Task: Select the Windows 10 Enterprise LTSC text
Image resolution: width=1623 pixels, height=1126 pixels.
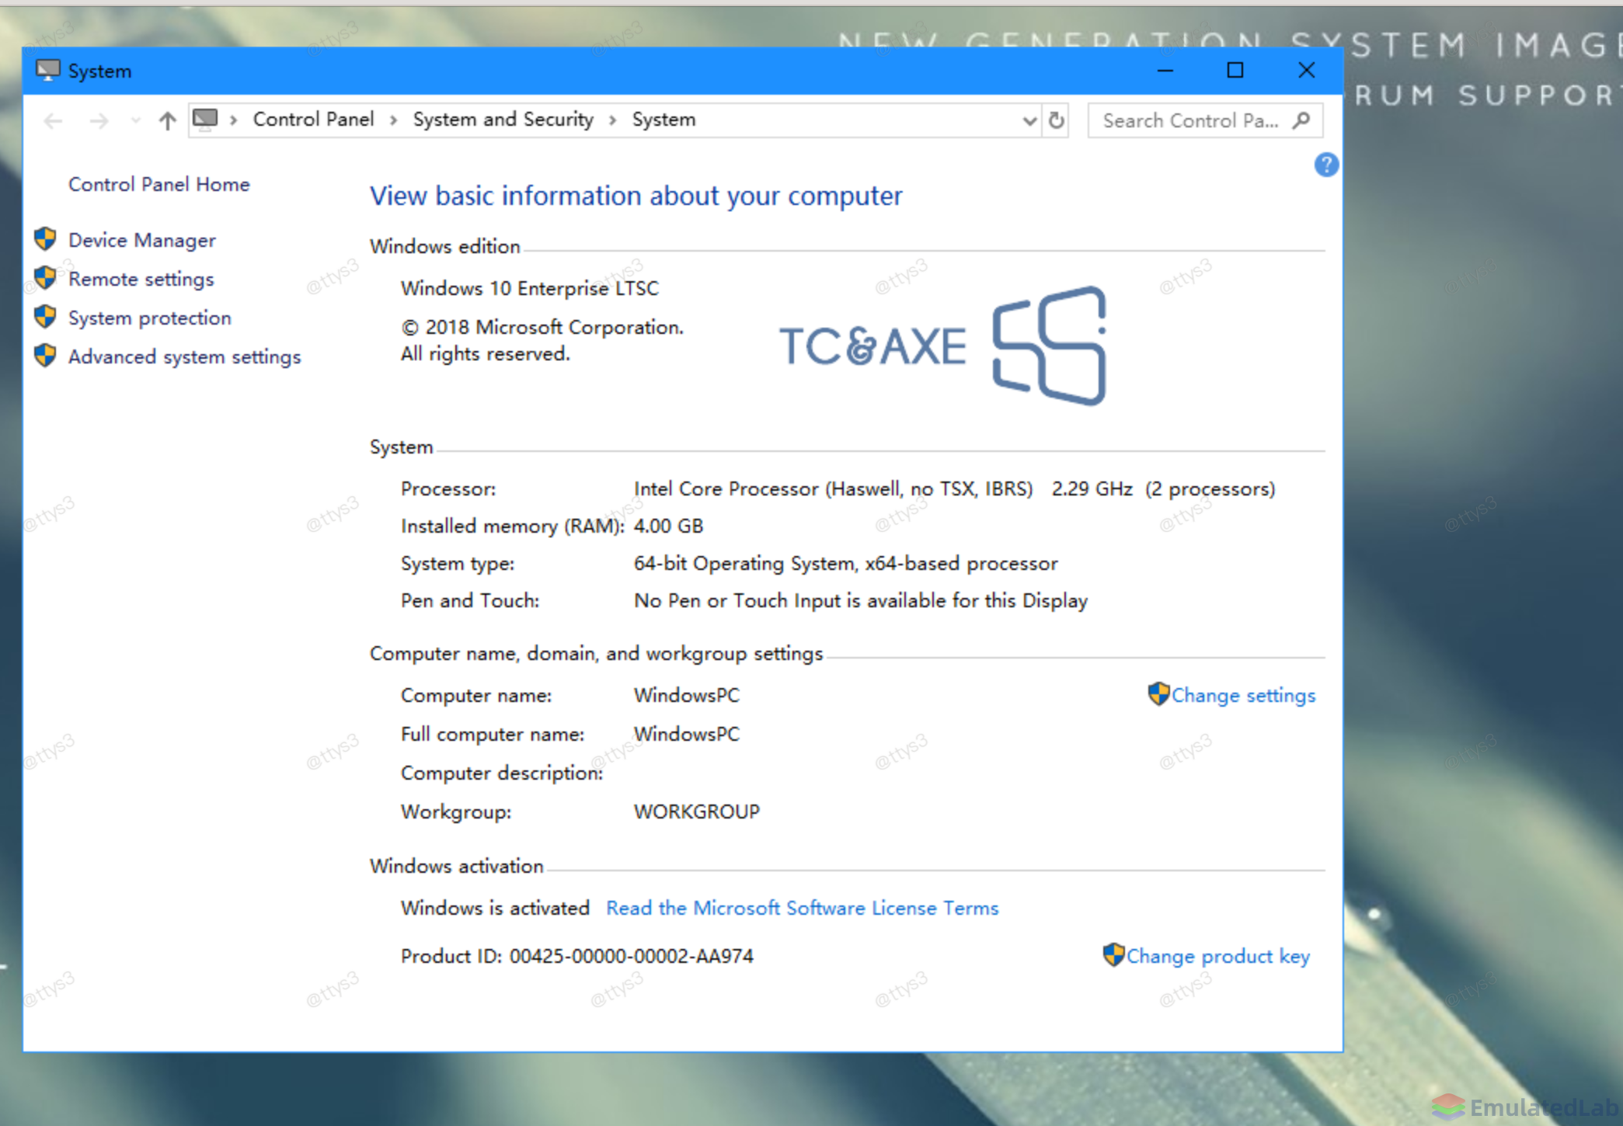Action: [529, 288]
